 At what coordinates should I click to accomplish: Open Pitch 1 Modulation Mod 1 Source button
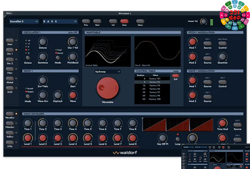[207, 43]
